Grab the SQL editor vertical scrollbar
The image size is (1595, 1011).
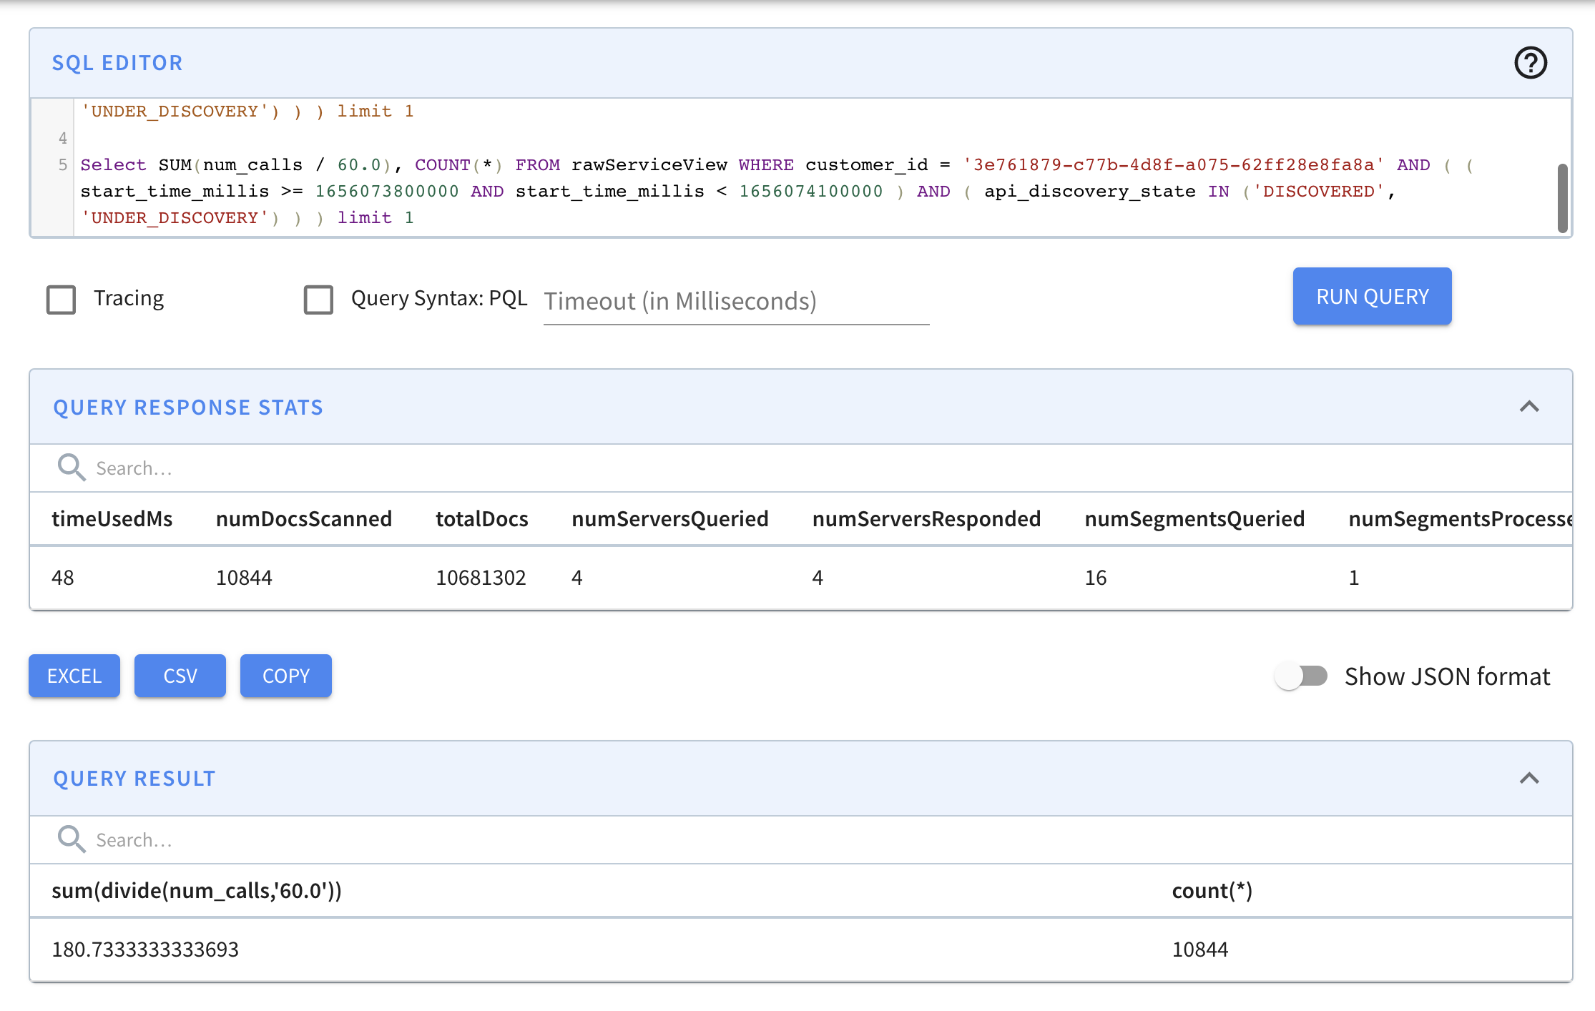pyautogui.click(x=1562, y=198)
